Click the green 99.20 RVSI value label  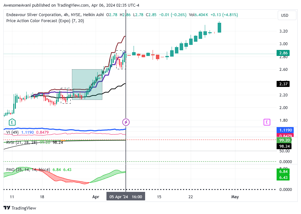click(284, 140)
